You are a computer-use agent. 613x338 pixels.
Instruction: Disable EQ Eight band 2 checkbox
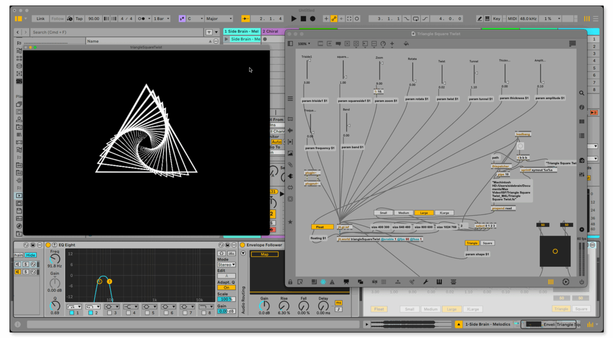coord(91,313)
